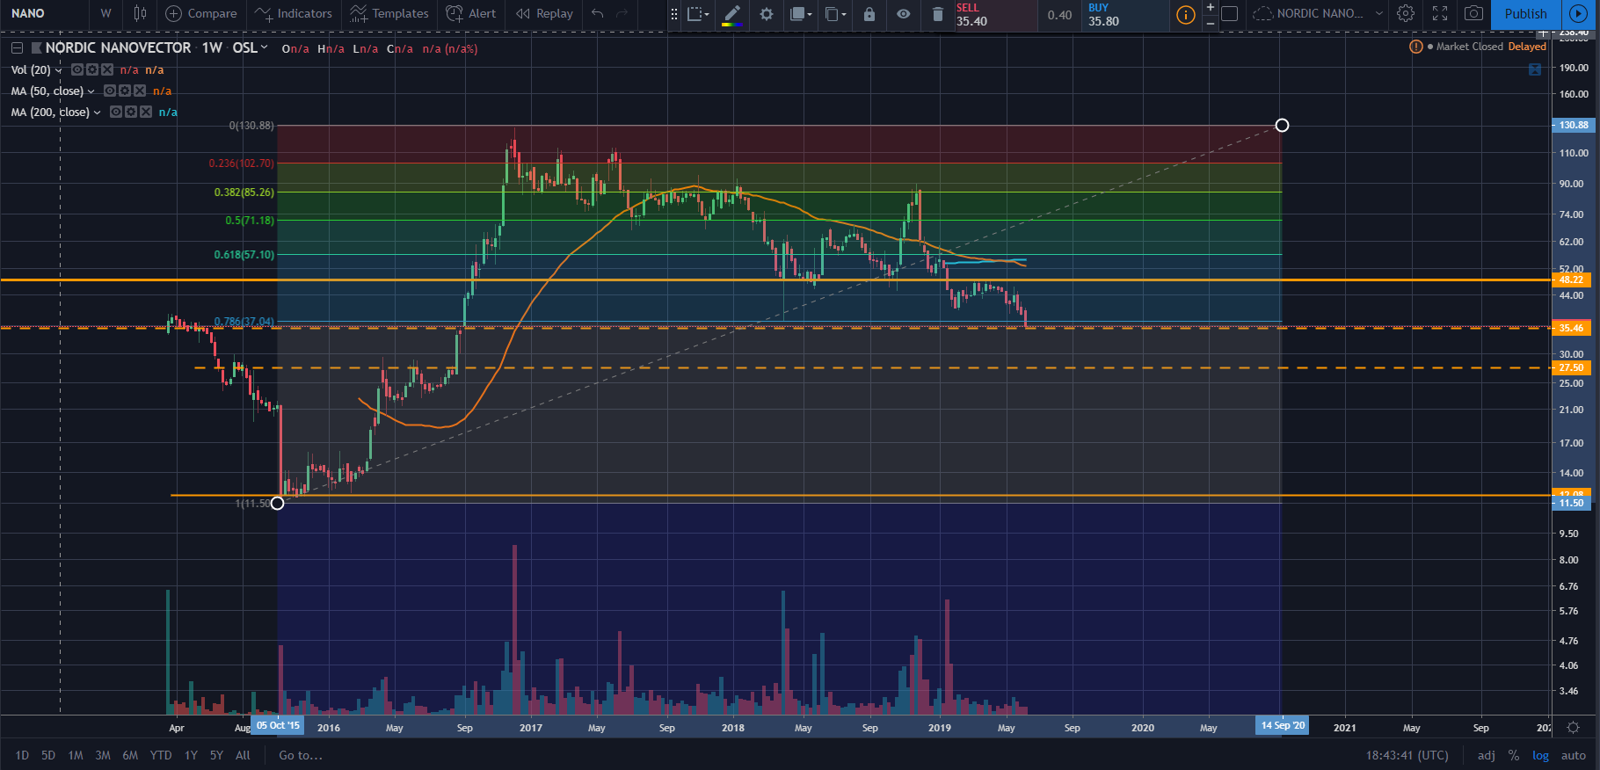The height and width of the screenshot is (770, 1600).
Task: Open the clone/copy drawing dropdown
Action: pyautogui.click(x=835, y=14)
